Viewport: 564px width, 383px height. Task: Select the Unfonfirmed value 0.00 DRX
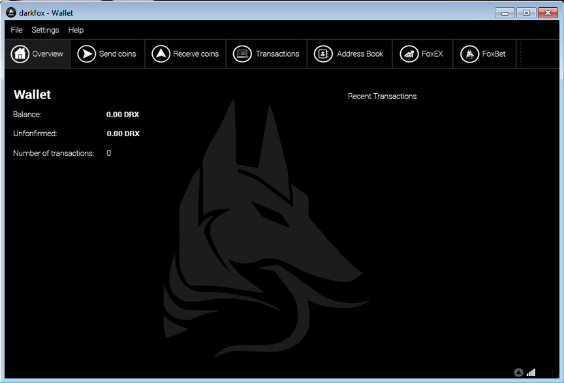click(123, 134)
